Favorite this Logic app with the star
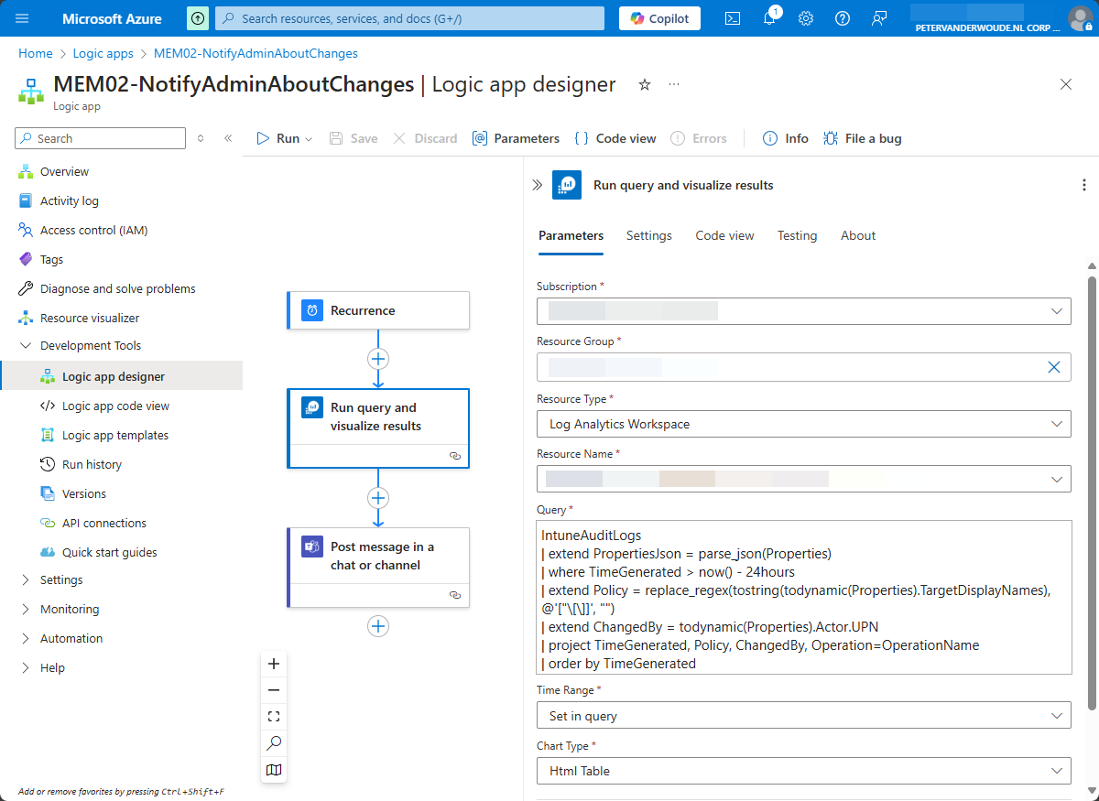This screenshot has height=801, width=1099. click(645, 84)
